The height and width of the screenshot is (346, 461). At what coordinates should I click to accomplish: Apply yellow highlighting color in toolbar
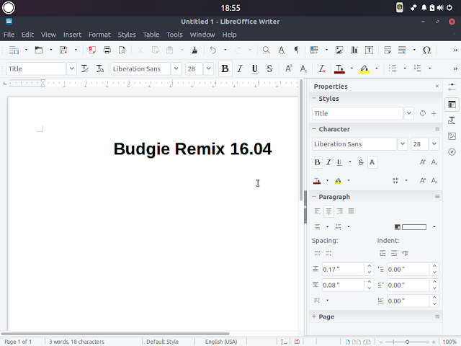(364, 68)
